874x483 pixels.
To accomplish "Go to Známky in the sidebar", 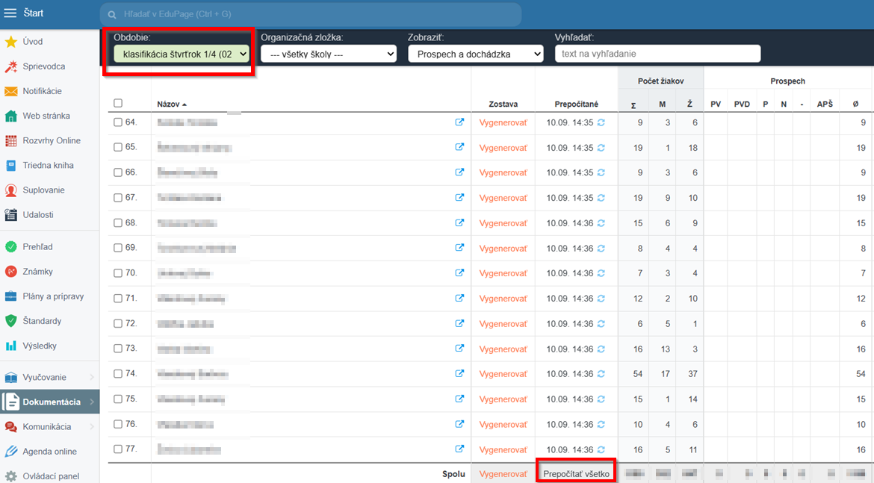I will (37, 272).
